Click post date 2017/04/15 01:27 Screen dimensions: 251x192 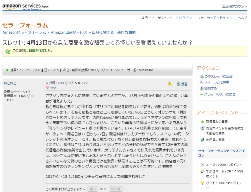(73, 83)
